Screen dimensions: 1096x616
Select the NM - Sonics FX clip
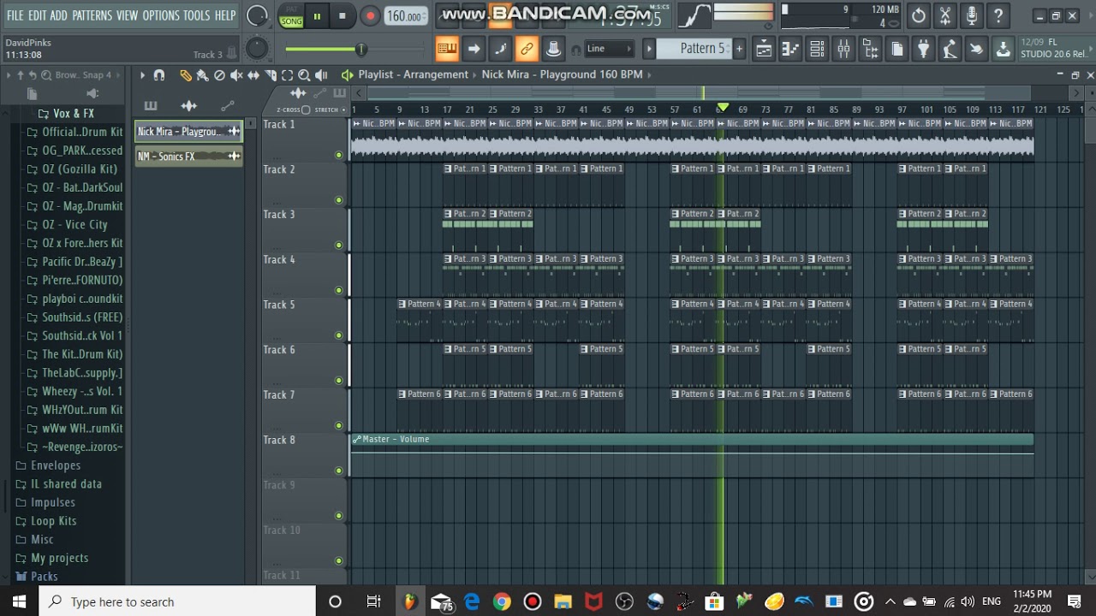pyautogui.click(x=188, y=157)
